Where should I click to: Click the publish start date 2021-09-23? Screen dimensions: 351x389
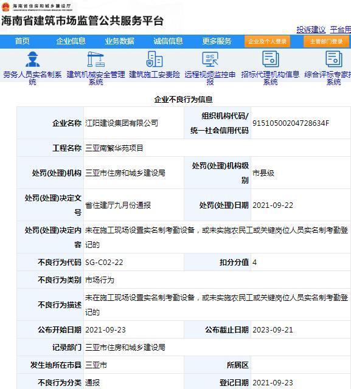105,329
